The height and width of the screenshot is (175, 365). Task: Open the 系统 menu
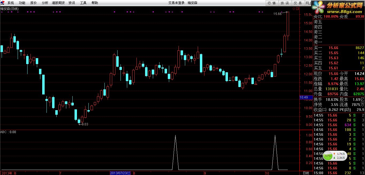click(x=11, y=3)
